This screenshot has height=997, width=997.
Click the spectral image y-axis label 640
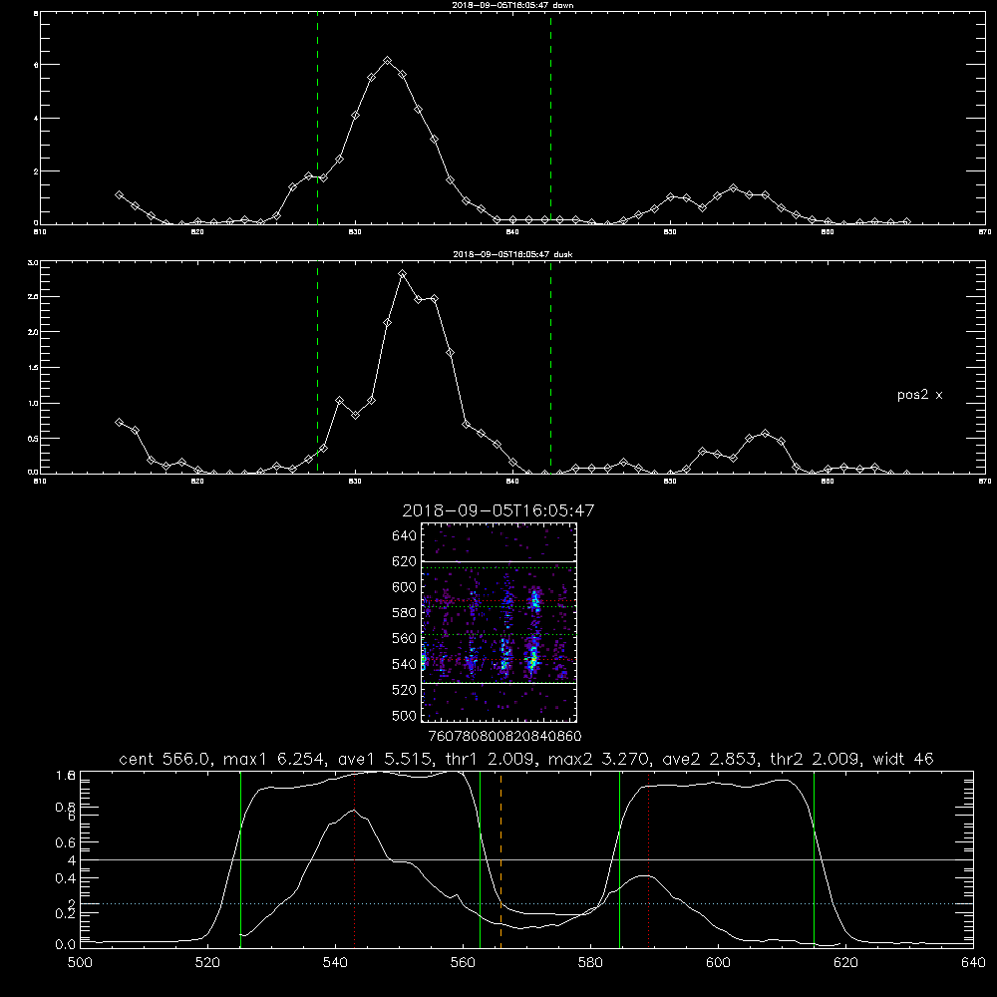point(405,536)
